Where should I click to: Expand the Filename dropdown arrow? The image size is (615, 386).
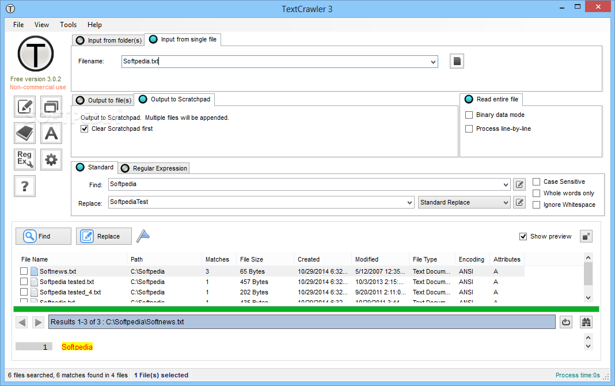pyautogui.click(x=433, y=62)
